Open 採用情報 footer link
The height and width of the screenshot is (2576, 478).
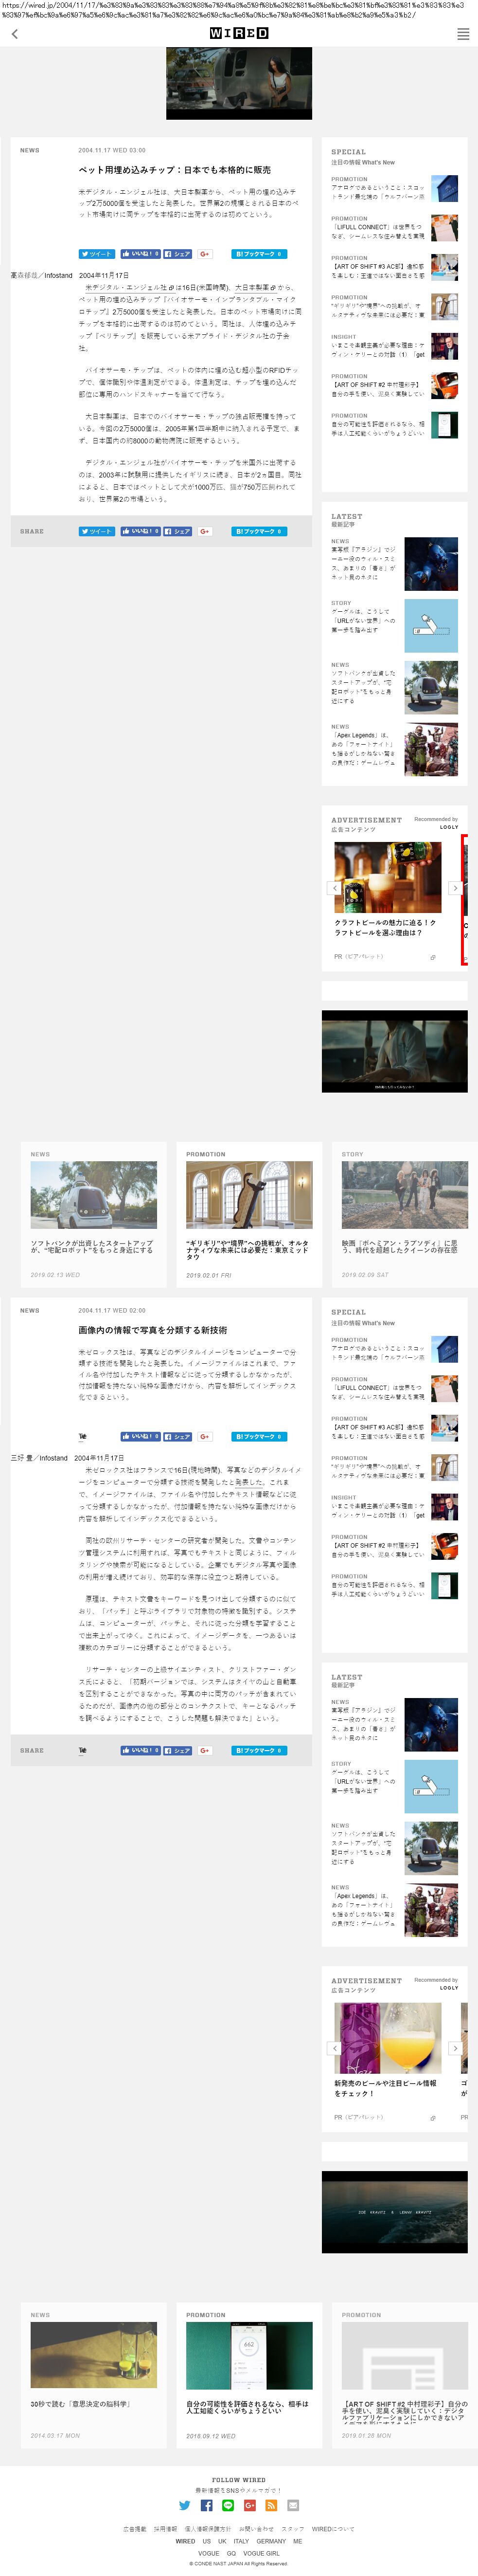coord(165,2529)
